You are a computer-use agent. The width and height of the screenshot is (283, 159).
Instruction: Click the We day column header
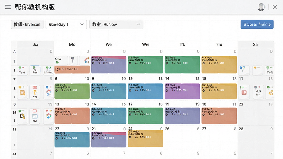[109, 44]
